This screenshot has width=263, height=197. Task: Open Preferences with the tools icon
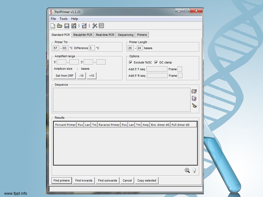click(x=95, y=26)
